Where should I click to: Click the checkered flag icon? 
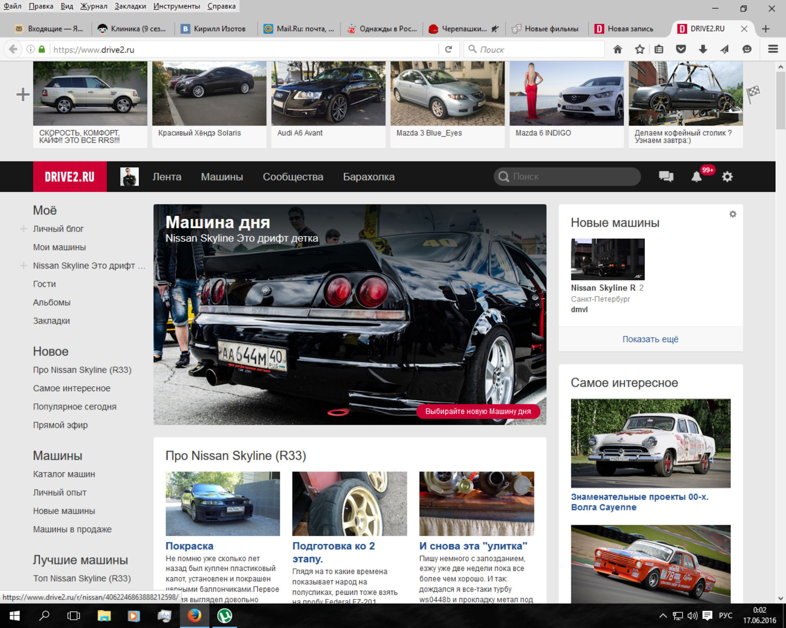click(753, 94)
